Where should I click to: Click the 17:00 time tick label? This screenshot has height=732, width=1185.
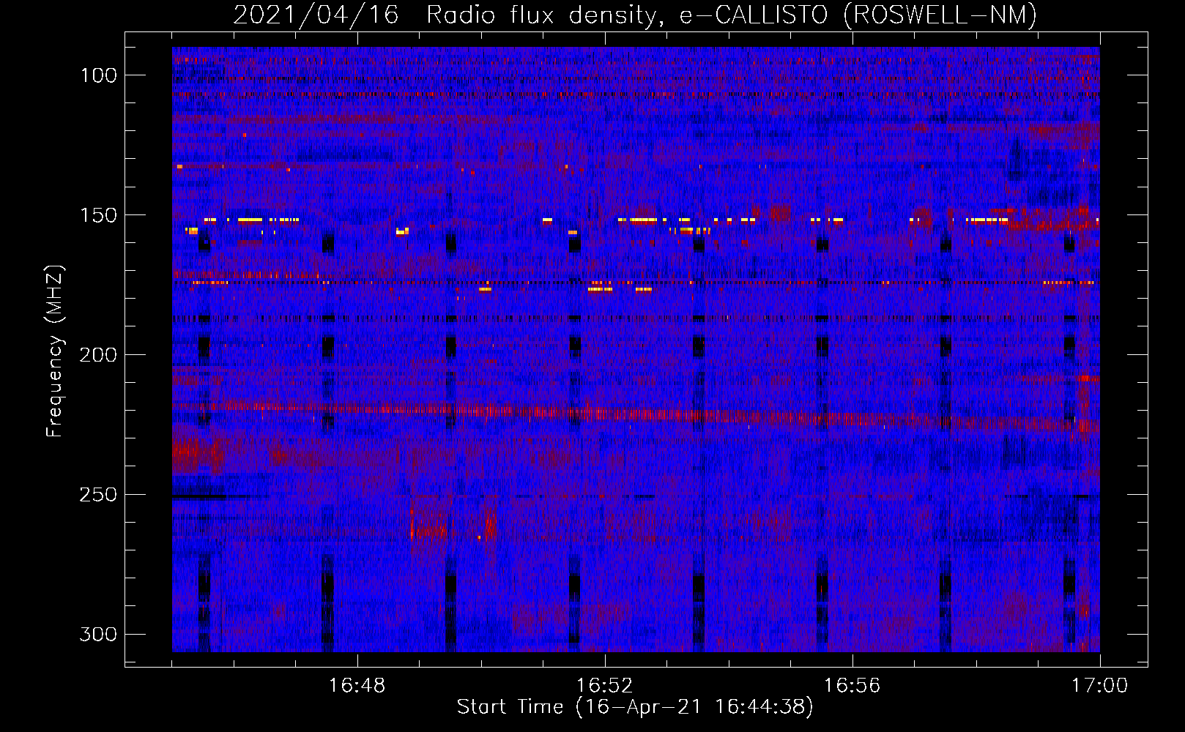pyautogui.click(x=1099, y=686)
